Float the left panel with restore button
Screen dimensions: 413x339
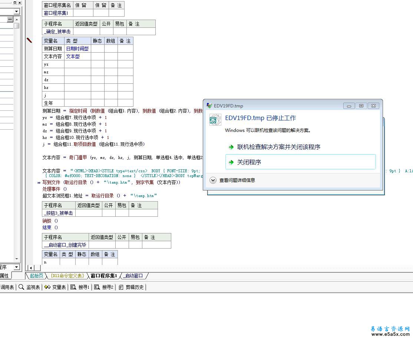pyautogui.click(x=15, y=3)
